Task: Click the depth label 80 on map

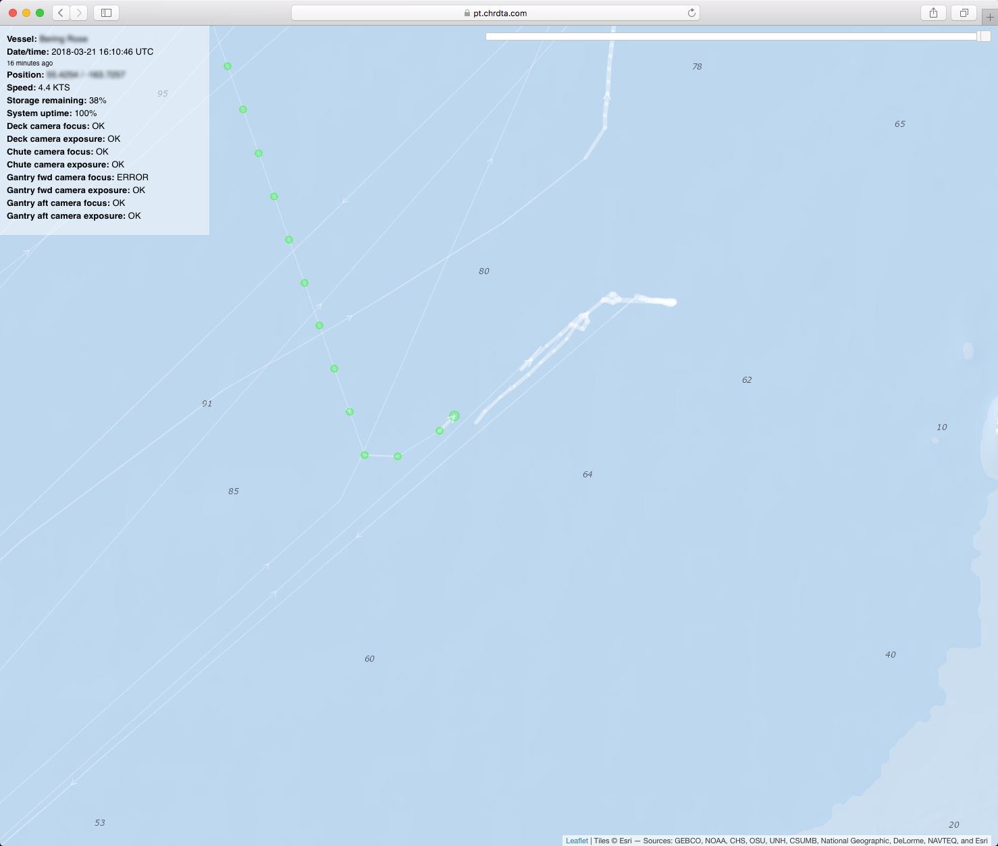Action: click(x=483, y=271)
